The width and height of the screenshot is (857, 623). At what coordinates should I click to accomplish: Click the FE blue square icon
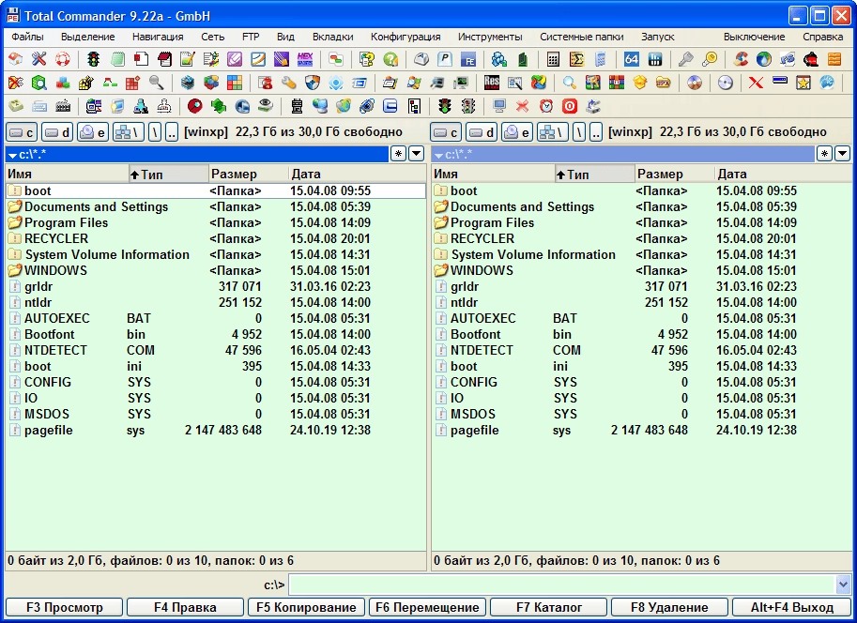[467, 59]
